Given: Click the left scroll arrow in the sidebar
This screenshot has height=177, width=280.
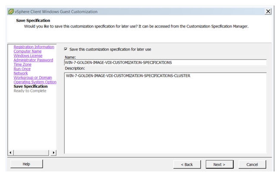Looking at the screenshot, I should (10, 153).
